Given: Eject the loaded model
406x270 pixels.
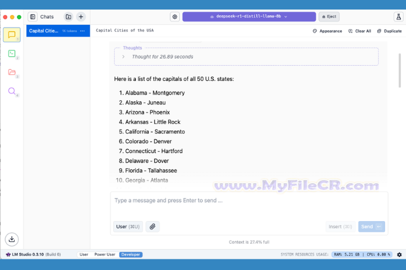Looking at the screenshot, I should click(x=329, y=16).
